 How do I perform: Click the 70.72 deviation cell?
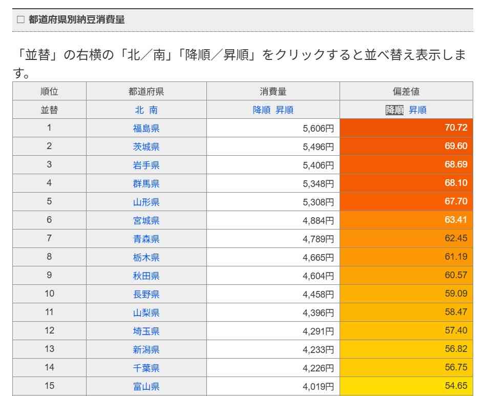pos(406,128)
